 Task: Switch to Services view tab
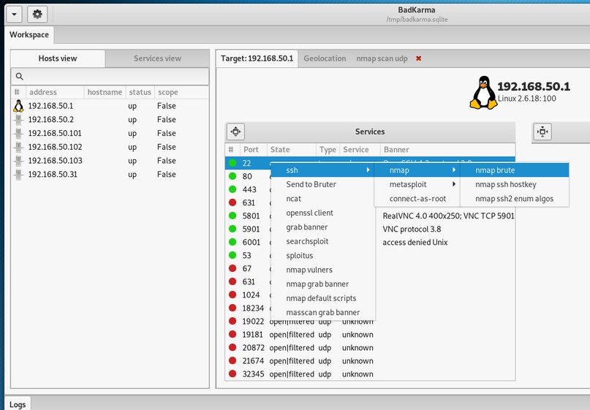[x=157, y=58]
